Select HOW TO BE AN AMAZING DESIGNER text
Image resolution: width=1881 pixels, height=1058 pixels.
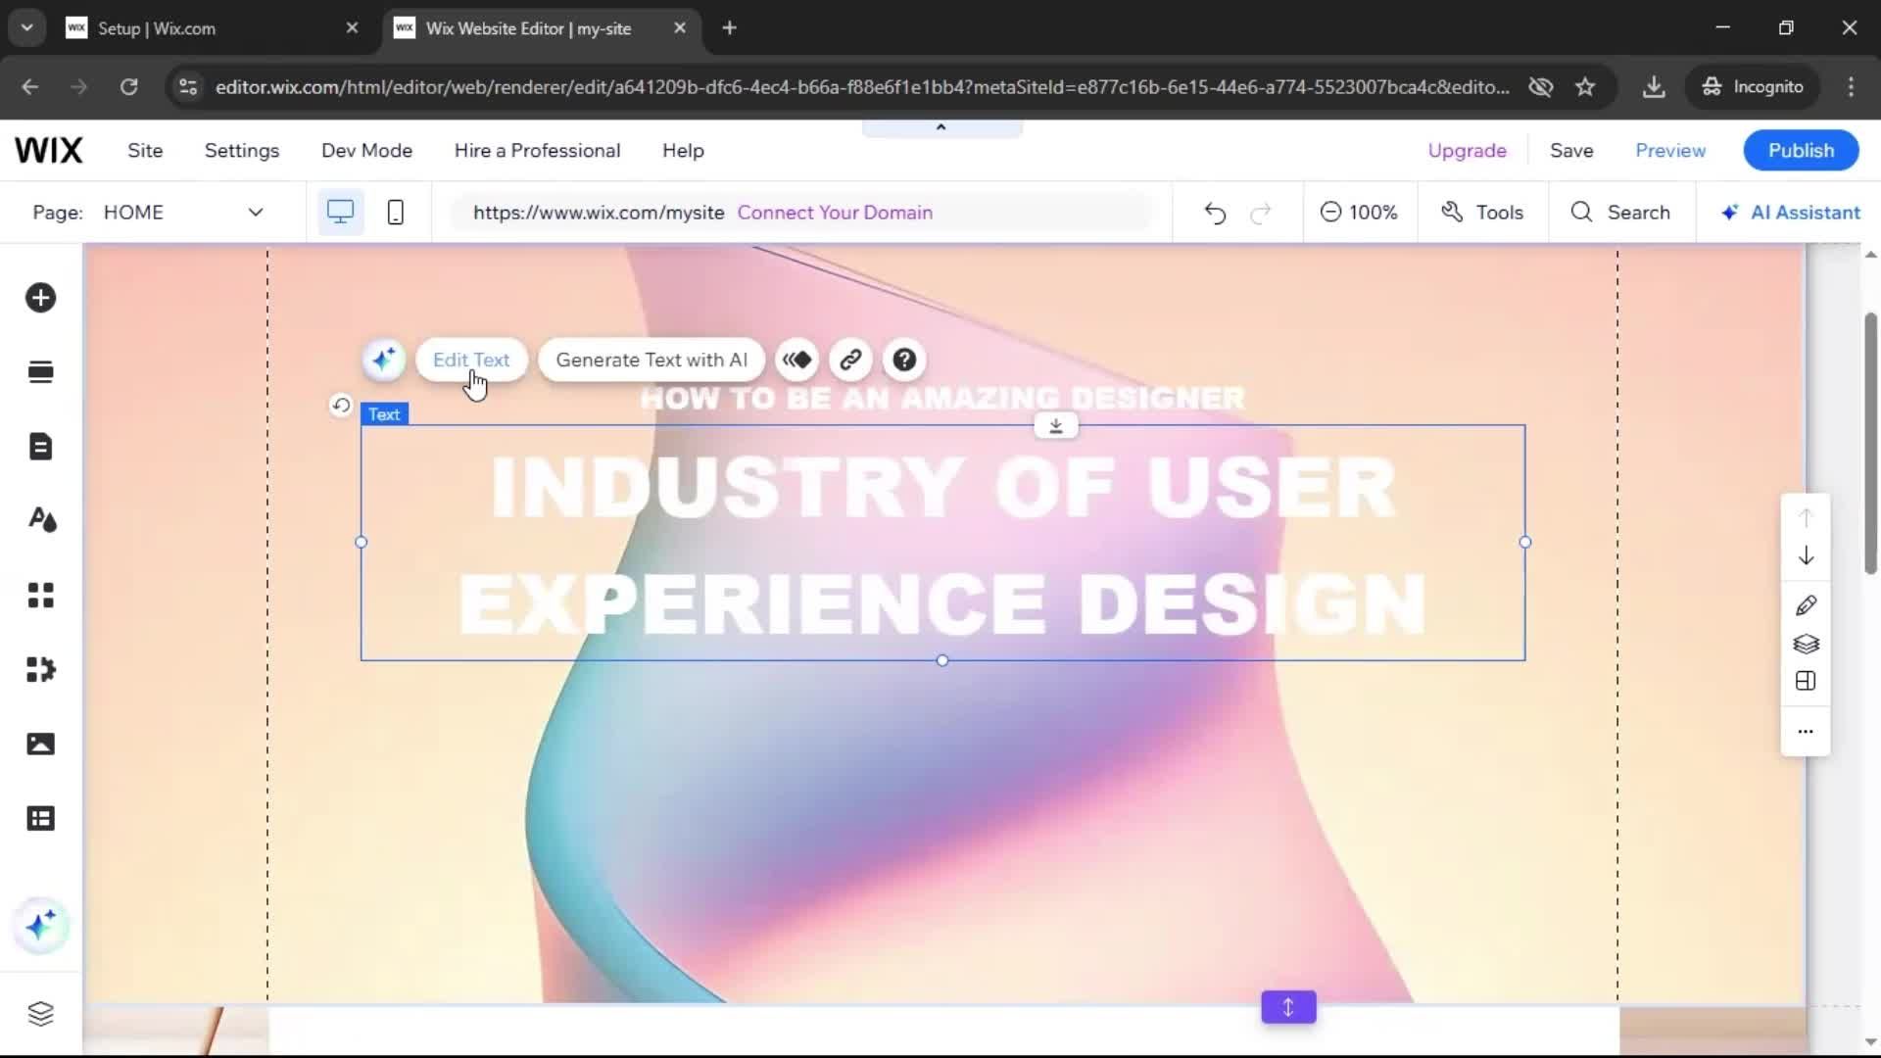click(x=941, y=398)
